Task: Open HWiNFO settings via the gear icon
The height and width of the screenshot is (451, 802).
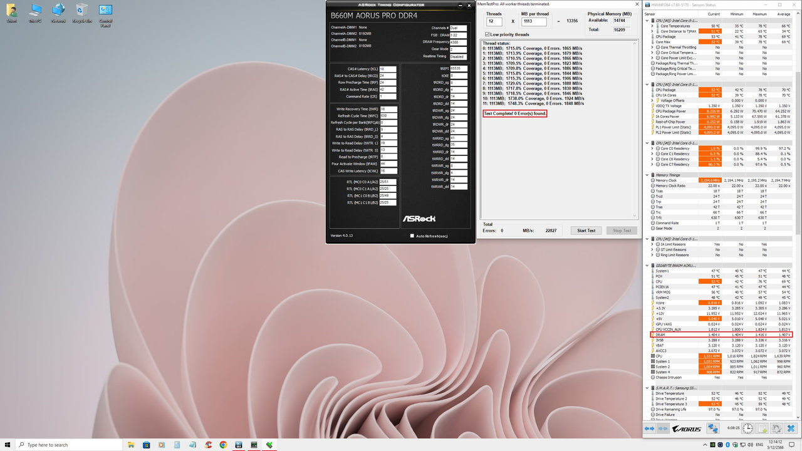Action: point(777,428)
